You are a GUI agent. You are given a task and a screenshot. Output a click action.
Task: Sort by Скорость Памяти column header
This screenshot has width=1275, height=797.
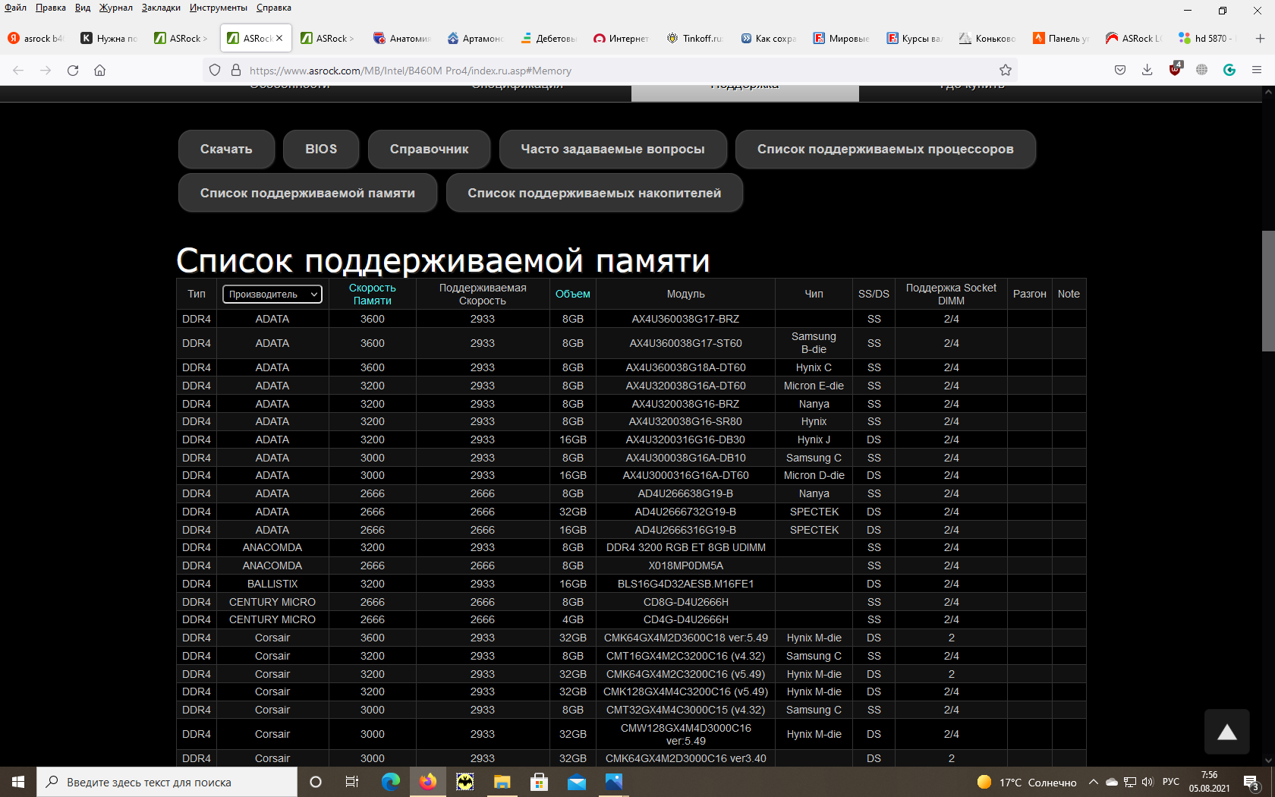point(373,295)
